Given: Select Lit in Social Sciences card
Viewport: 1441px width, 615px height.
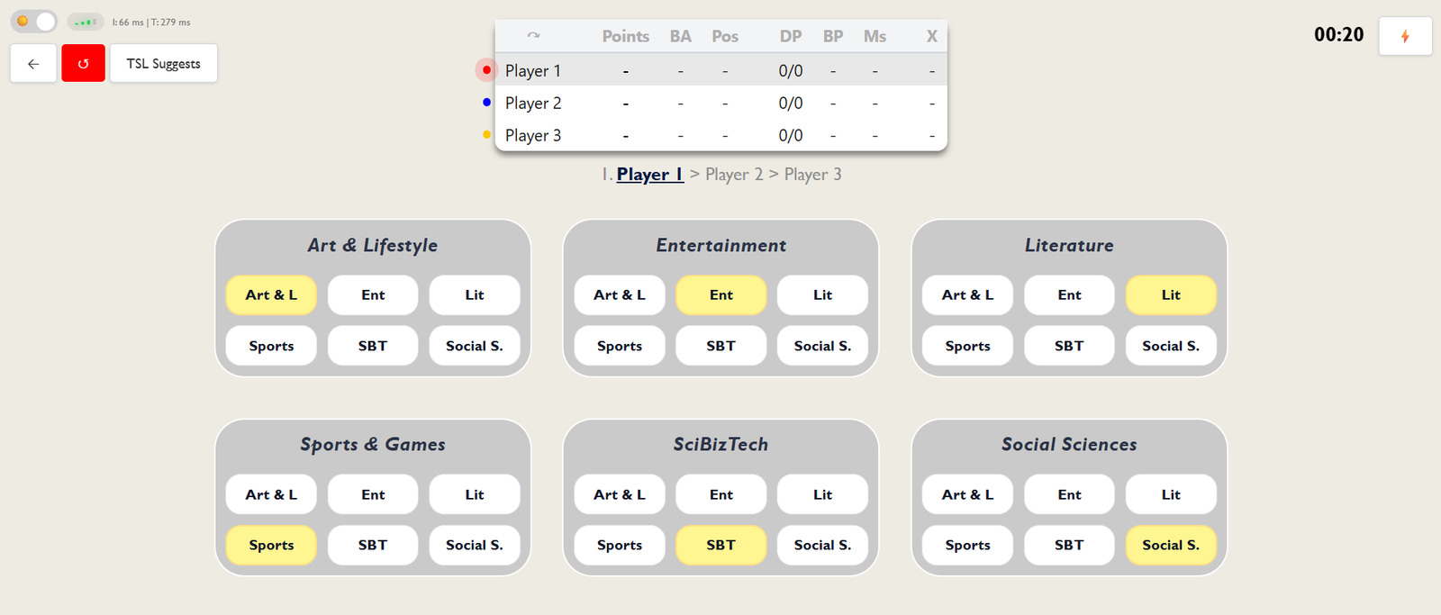Looking at the screenshot, I should pyautogui.click(x=1171, y=494).
